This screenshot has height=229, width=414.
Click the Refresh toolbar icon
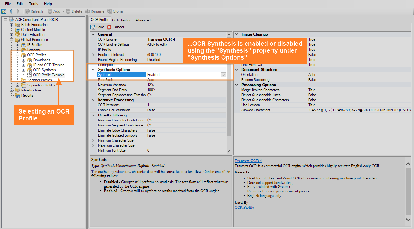(x=27, y=11)
